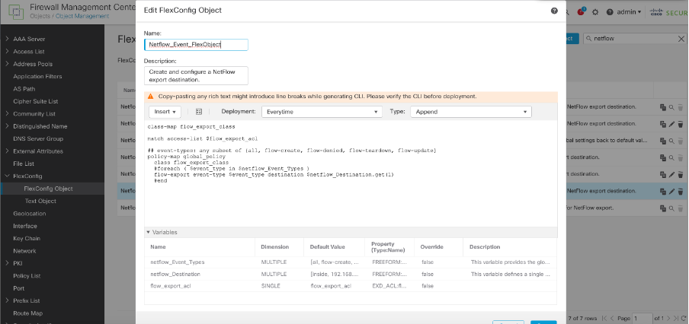Expand Distinguished Name in the sidebar

point(8,126)
